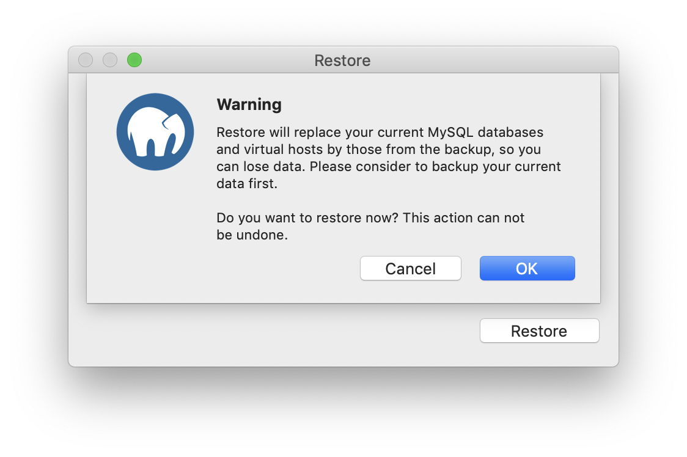This screenshot has width=687, height=457.
Task: Select the bold Warning heading text
Action: click(x=249, y=104)
